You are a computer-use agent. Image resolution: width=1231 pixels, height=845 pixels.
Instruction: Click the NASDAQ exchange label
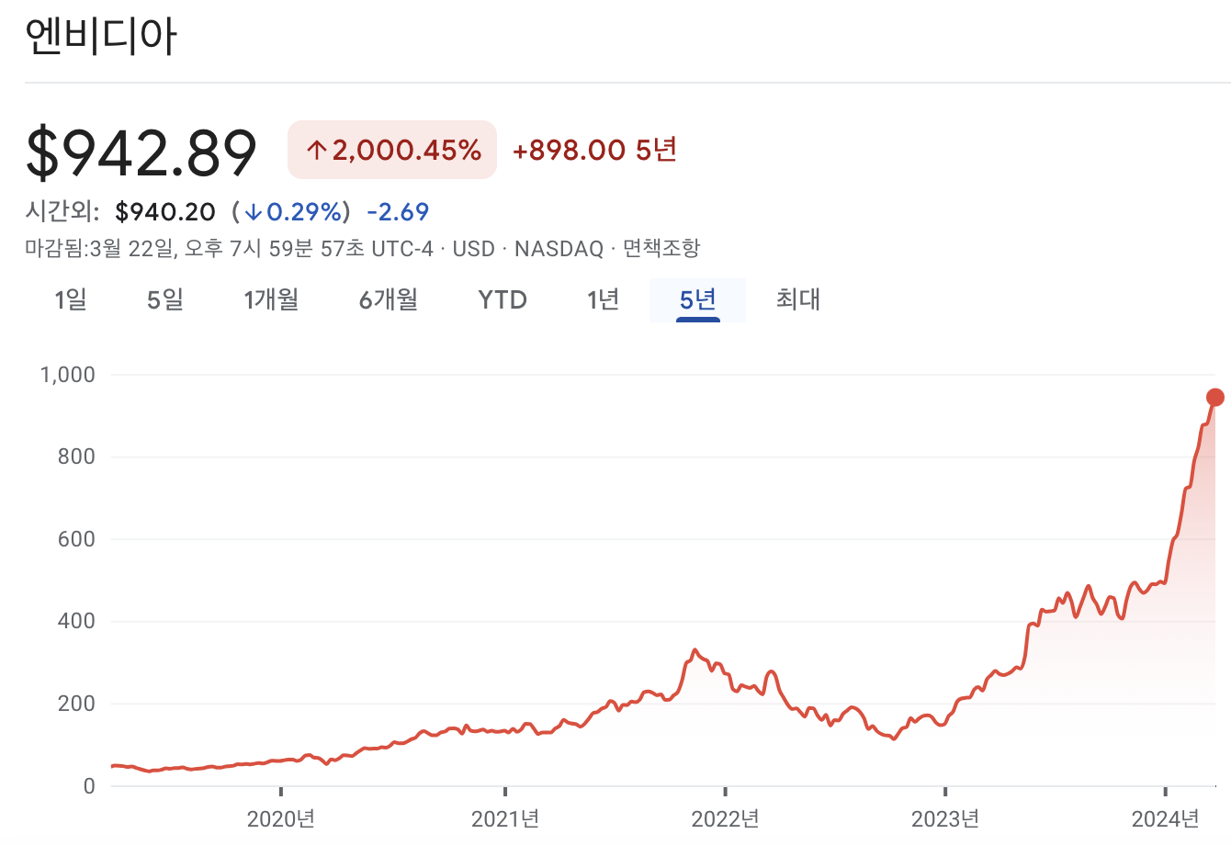tap(559, 248)
